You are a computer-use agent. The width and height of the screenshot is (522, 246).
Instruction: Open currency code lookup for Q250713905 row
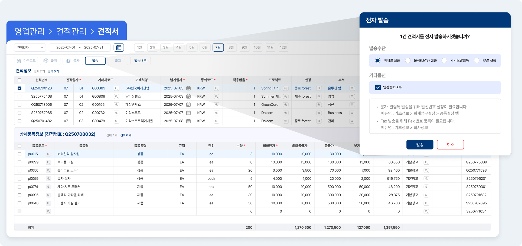(x=216, y=105)
